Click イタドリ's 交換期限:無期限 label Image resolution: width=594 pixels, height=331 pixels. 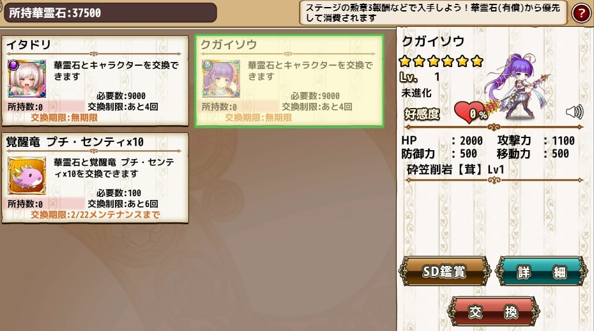(64, 118)
